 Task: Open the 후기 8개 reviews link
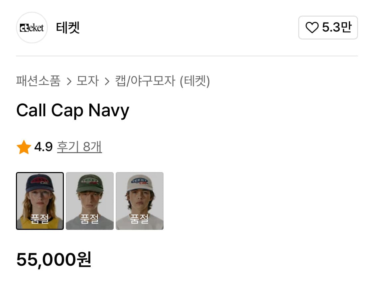tap(79, 146)
